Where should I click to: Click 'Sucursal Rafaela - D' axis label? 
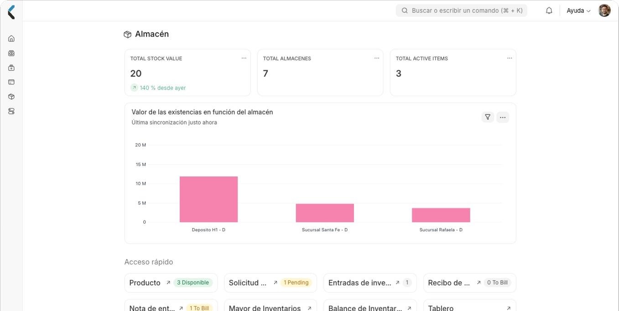[x=441, y=230]
